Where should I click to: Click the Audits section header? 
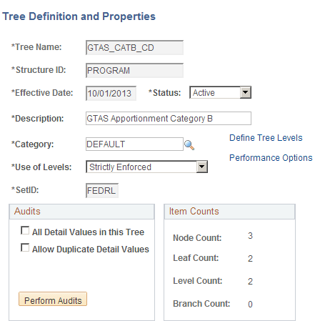tap(81, 212)
